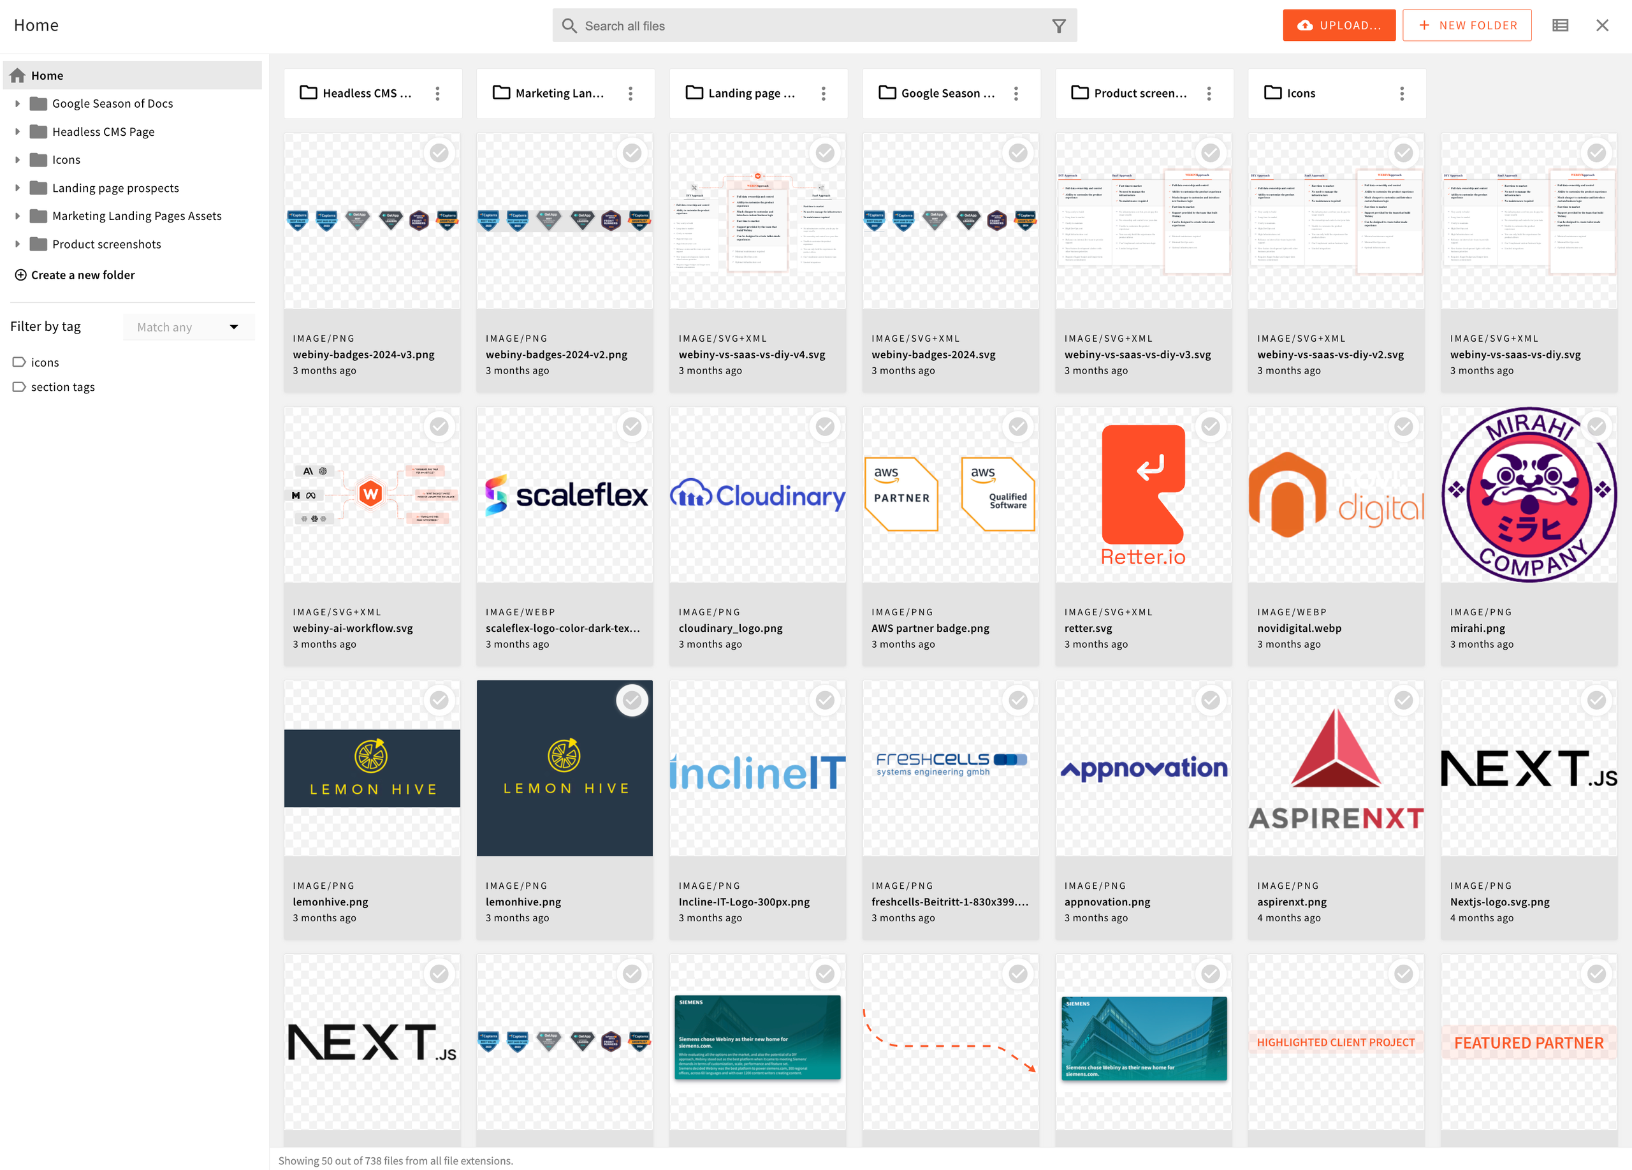
Task: Open Landing page folder card options menu
Action: pyautogui.click(x=823, y=94)
